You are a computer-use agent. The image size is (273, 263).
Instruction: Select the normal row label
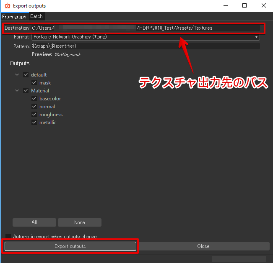click(47, 107)
